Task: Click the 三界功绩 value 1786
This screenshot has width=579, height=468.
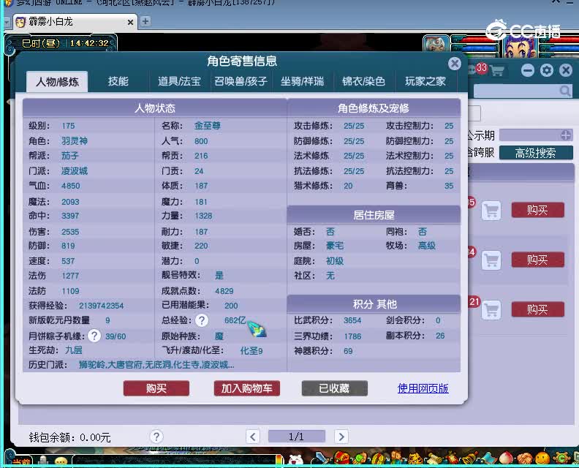Action: pos(352,336)
